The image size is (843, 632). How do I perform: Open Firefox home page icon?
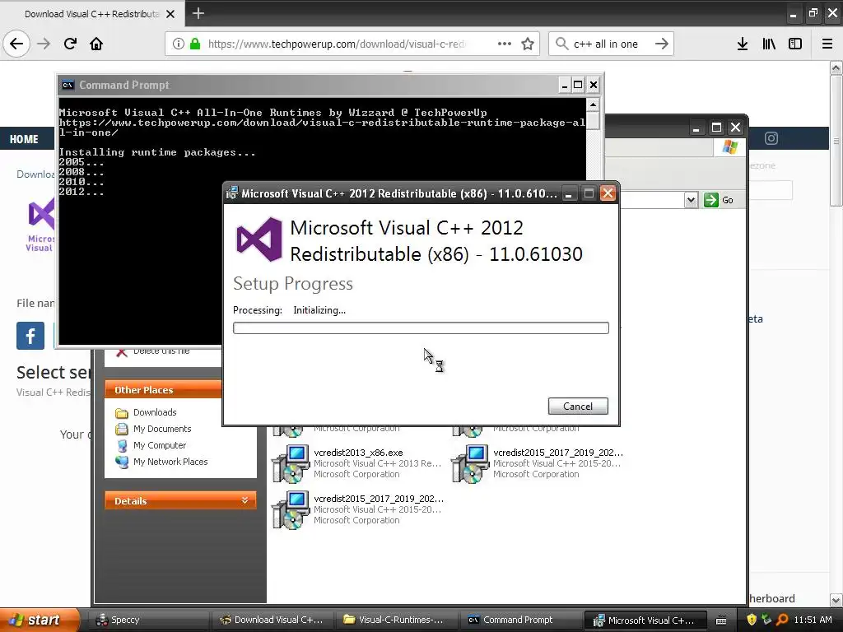click(x=96, y=44)
